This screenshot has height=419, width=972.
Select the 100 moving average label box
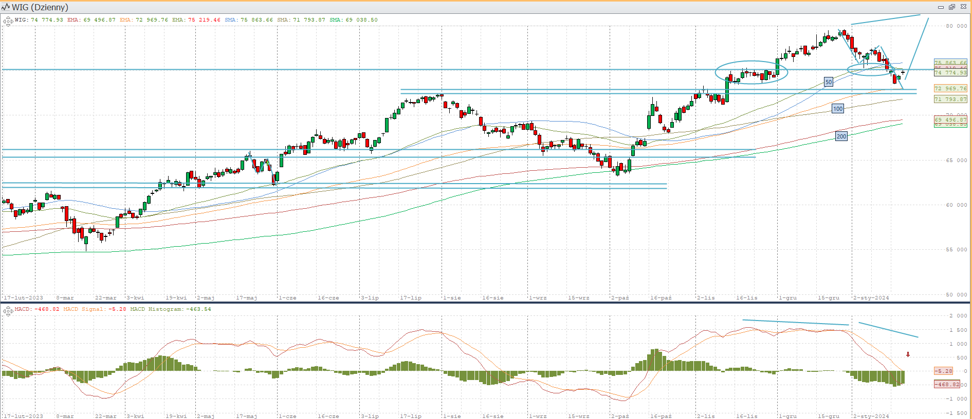click(838, 109)
